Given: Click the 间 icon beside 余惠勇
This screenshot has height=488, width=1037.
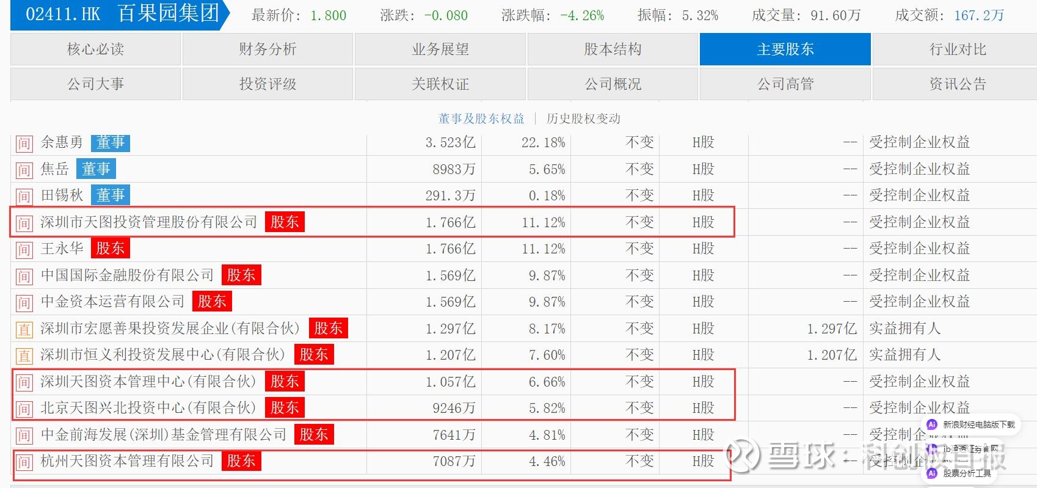Looking at the screenshot, I should 24,144.
